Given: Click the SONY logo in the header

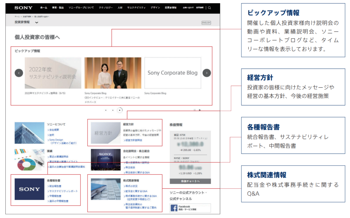Looking at the screenshot, I should 24,7.
